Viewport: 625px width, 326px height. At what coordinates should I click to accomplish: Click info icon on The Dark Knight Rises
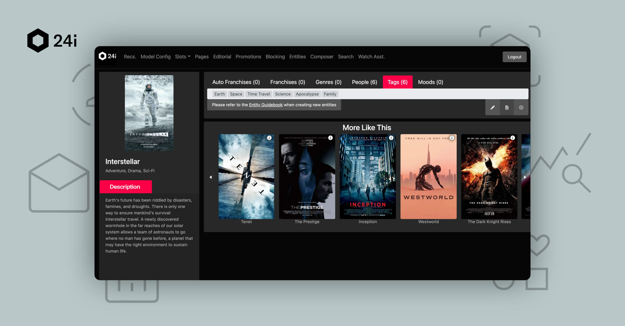pos(512,138)
